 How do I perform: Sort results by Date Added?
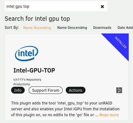(x=125, y=28)
